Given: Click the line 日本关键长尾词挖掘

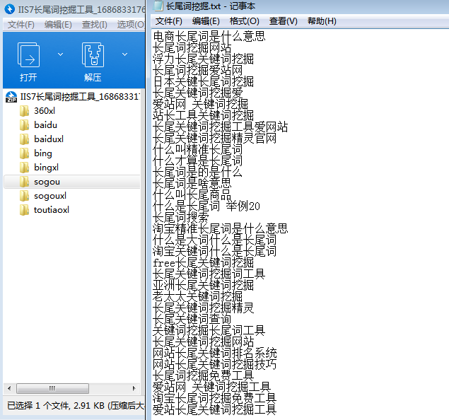Looking at the screenshot, I should (204, 81).
